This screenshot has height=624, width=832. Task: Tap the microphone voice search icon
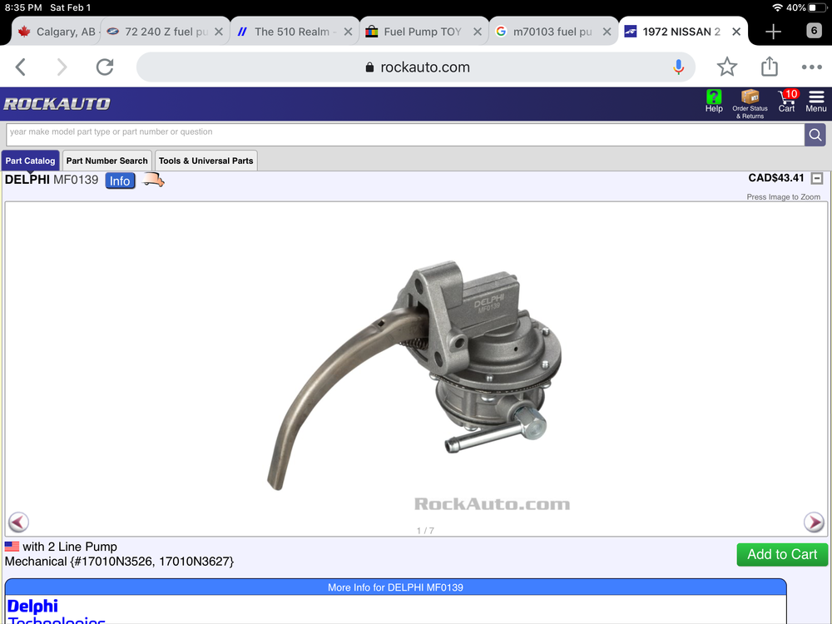[678, 67]
